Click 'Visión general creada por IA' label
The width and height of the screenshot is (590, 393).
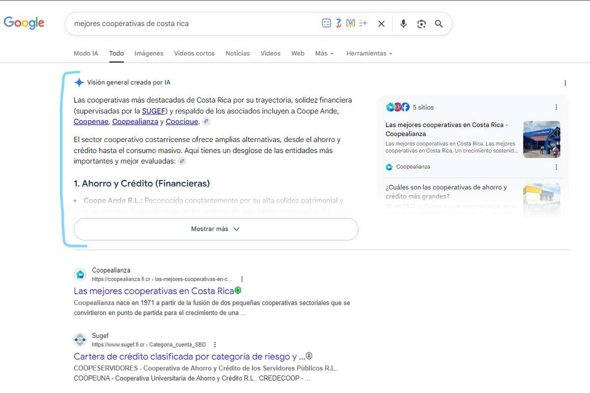pos(129,83)
